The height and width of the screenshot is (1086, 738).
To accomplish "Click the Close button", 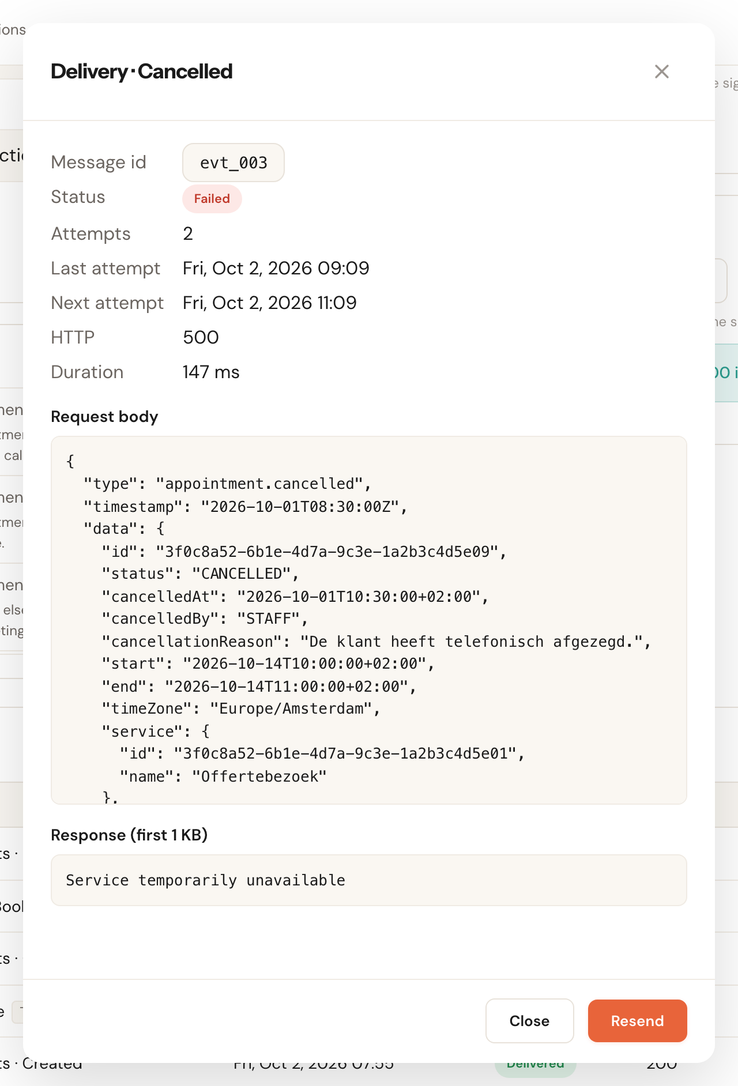I will 529,1021.
